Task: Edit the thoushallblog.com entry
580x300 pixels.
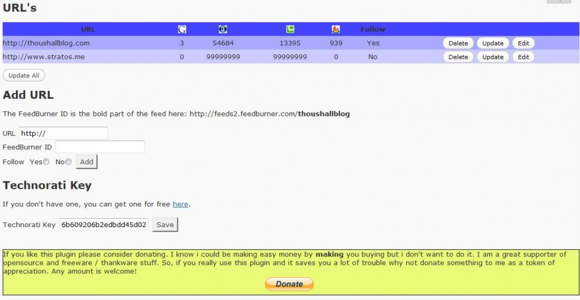Action: [x=523, y=43]
